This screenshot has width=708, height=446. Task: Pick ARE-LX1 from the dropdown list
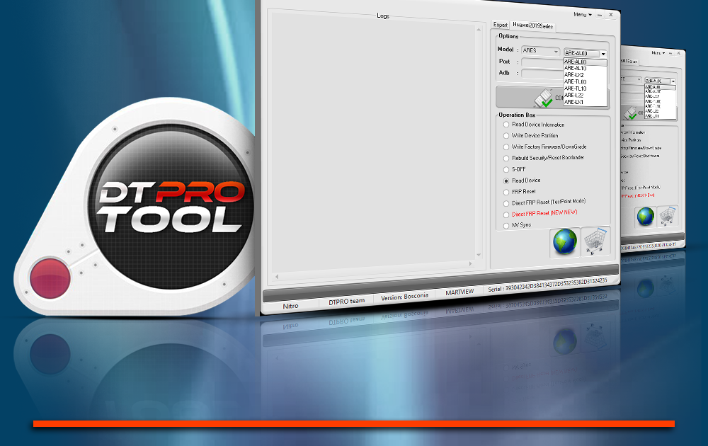(x=585, y=102)
